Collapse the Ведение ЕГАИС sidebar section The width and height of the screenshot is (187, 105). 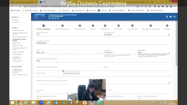(x=28, y=66)
